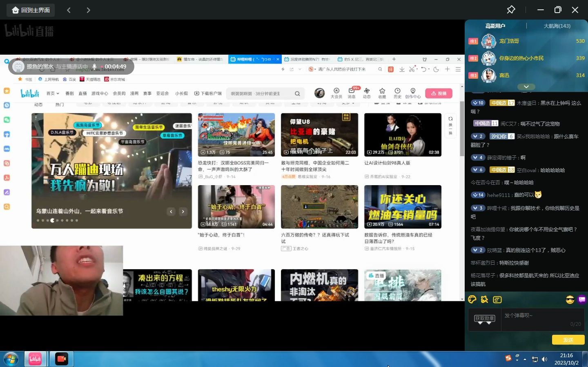This screenshot has height=367, width=588.
Task: Expand the 首页 dropdown in site nav
Action: pyautogui.click(x=53, y=93)
